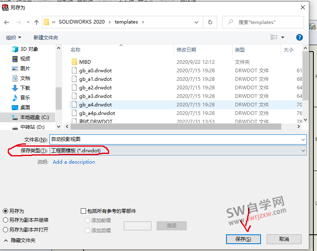Viewport: 317px width, 251px height.
Task: Select 图片 in the navigation pane
Action: [x=21, y=68]
